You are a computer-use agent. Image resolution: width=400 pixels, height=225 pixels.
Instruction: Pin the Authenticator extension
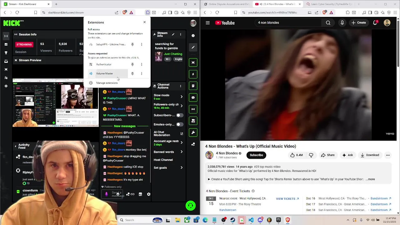click(x=132, y=64)
